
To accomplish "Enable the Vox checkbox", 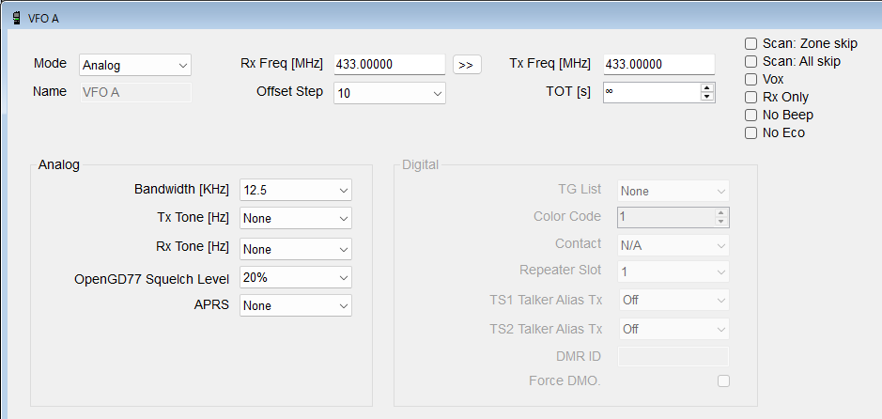I will (x=750, y=79).
